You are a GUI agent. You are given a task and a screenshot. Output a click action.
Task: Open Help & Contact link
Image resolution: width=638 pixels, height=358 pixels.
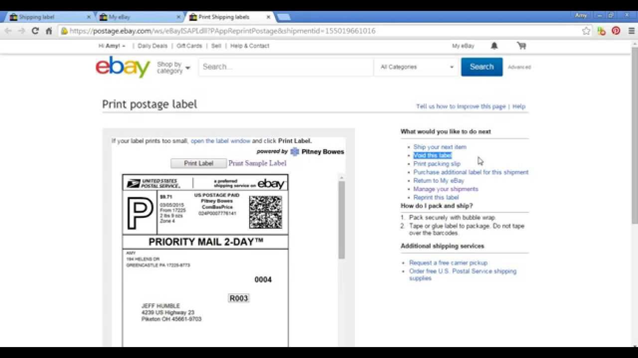250,46
